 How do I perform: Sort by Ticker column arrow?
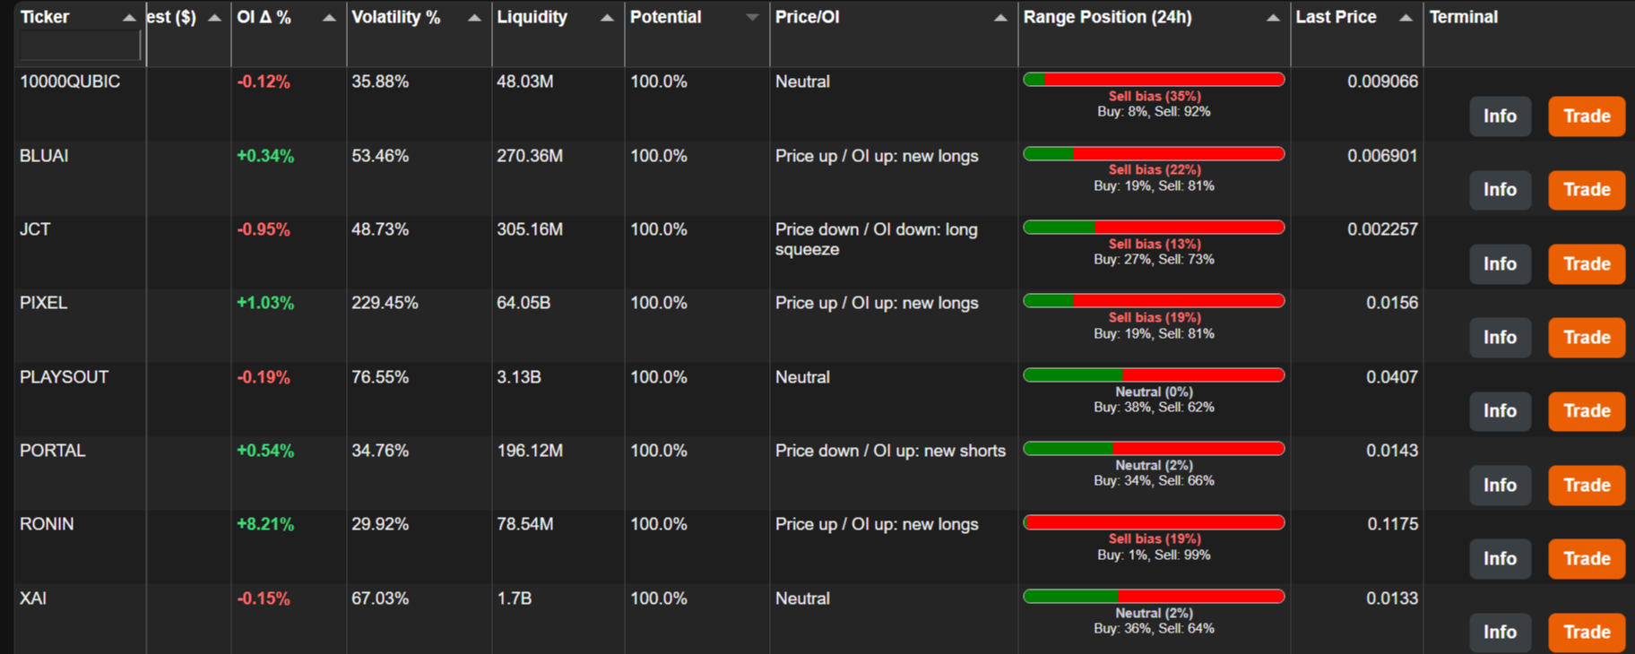click(x=129, y=18)
